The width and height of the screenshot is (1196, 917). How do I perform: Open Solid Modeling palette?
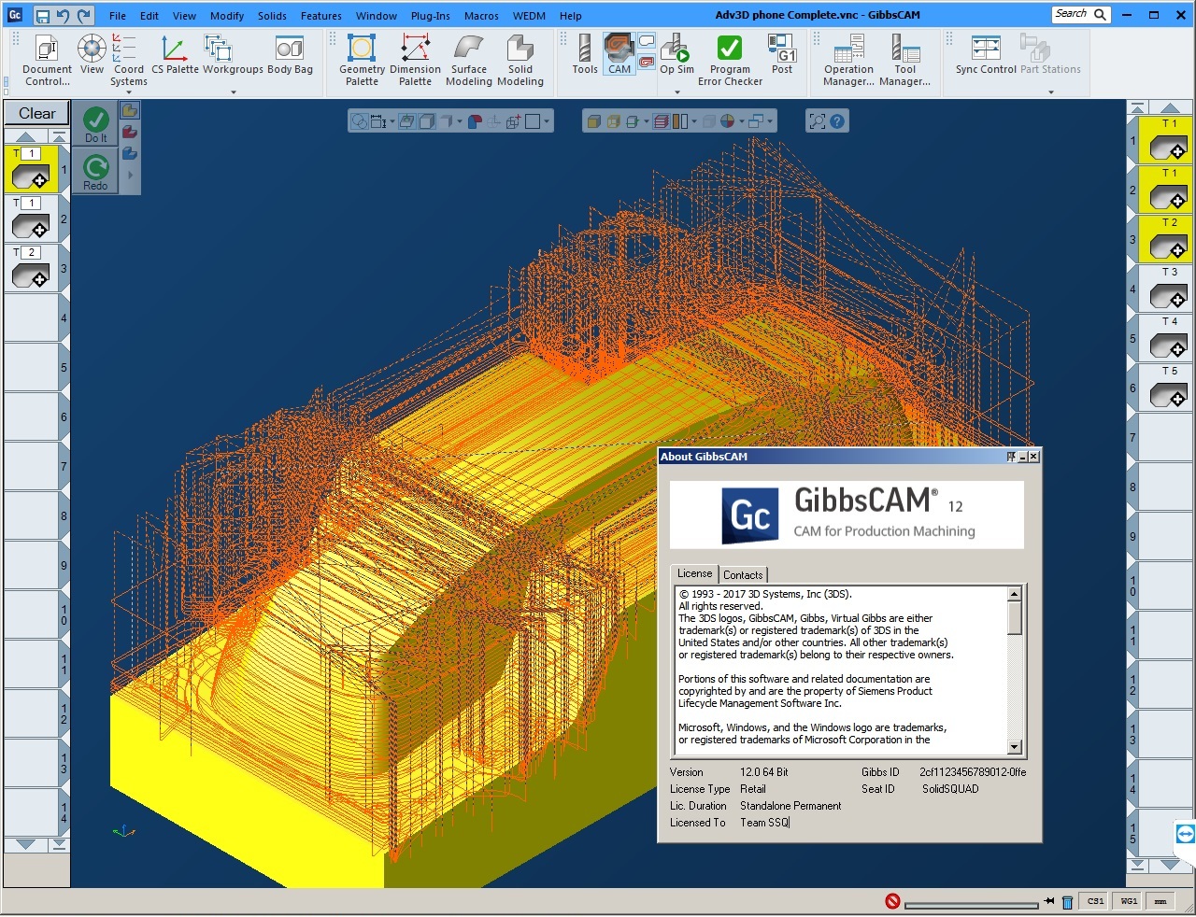point(520,61)
